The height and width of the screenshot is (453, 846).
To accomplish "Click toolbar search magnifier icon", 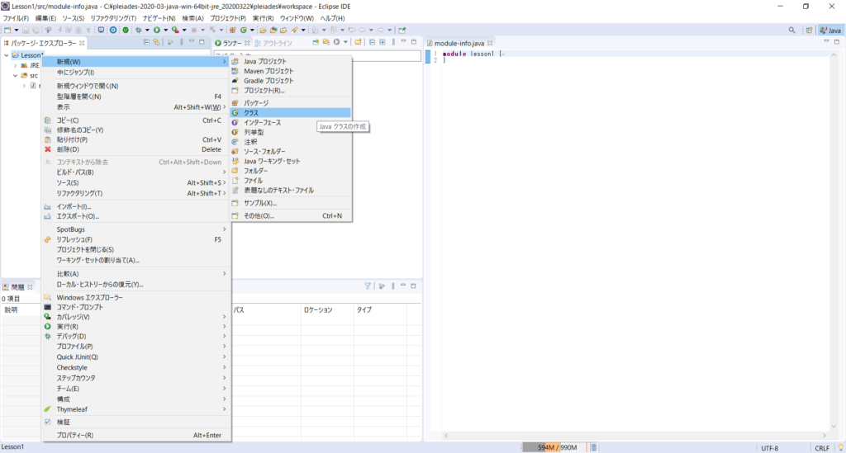I will [x=791, y=31].
